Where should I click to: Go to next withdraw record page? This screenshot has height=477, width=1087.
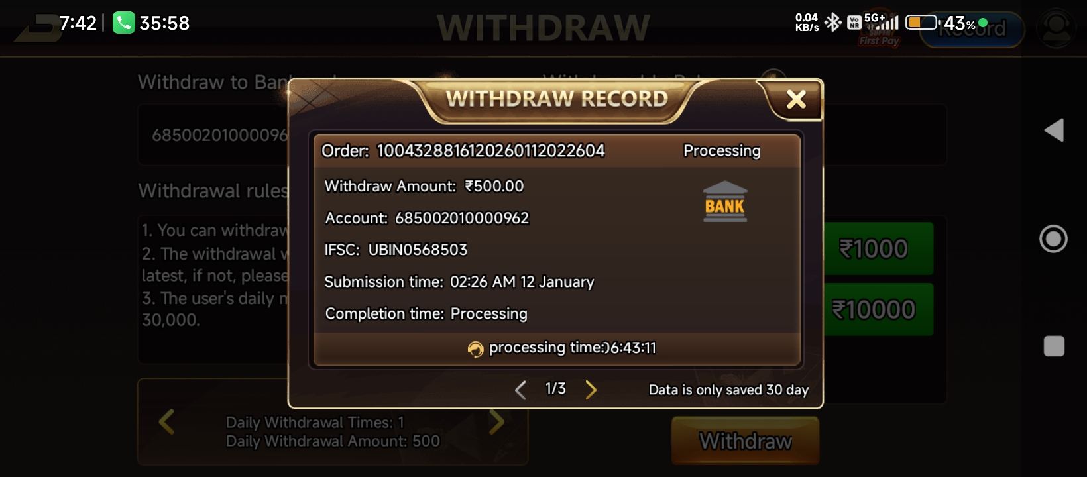pos(591,390)
